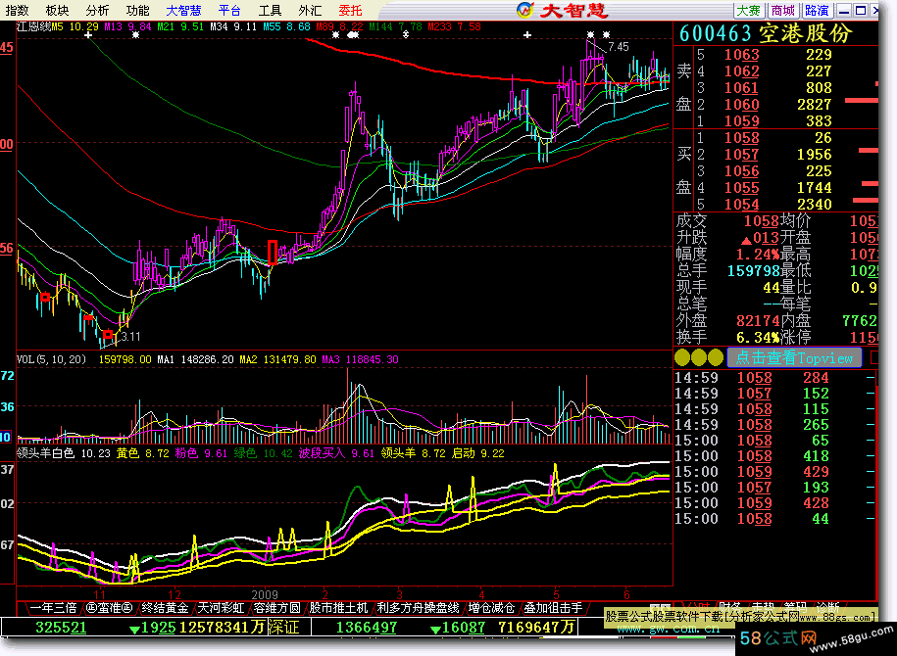
Task: Click the 换手 value 6.34%
Action: click(x=758, y=337)
